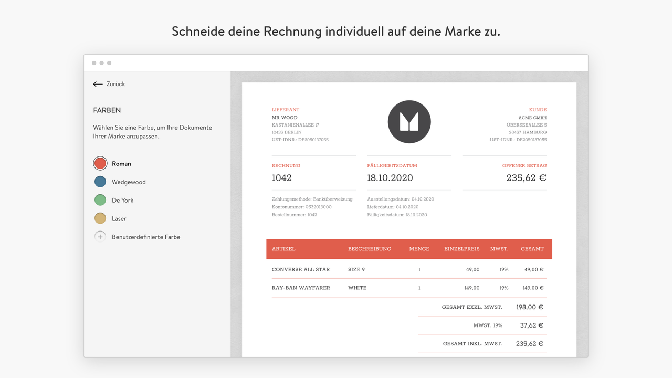672x378 pixels.
Task: Click the 49,00 € total for Converse
Action: pos(534,270)
